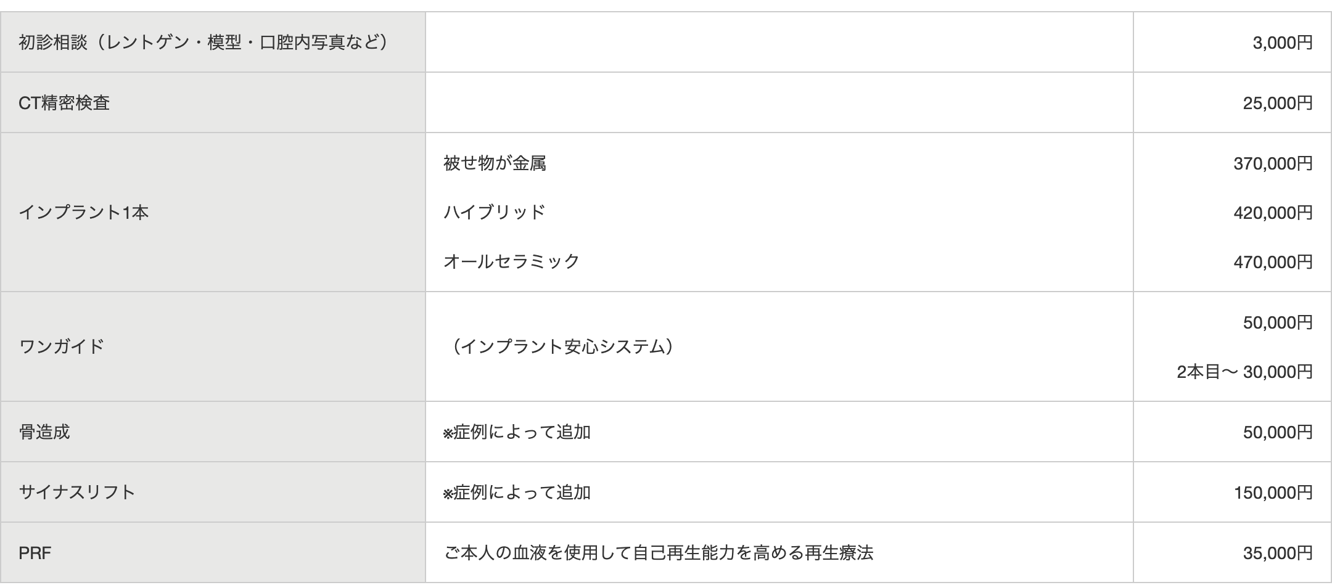Select the 25,000円 CT exam price
1332x585 pixels.
coord(1278,103)
